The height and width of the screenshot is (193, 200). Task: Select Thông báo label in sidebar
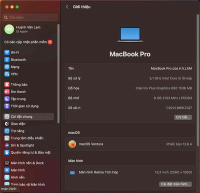click(x=19, y=84)
